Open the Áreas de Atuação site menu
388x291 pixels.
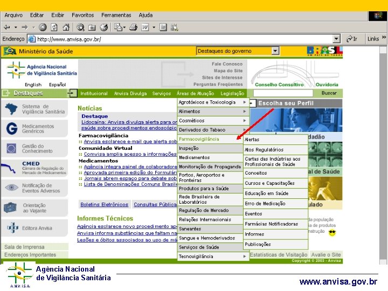point(195,93)
